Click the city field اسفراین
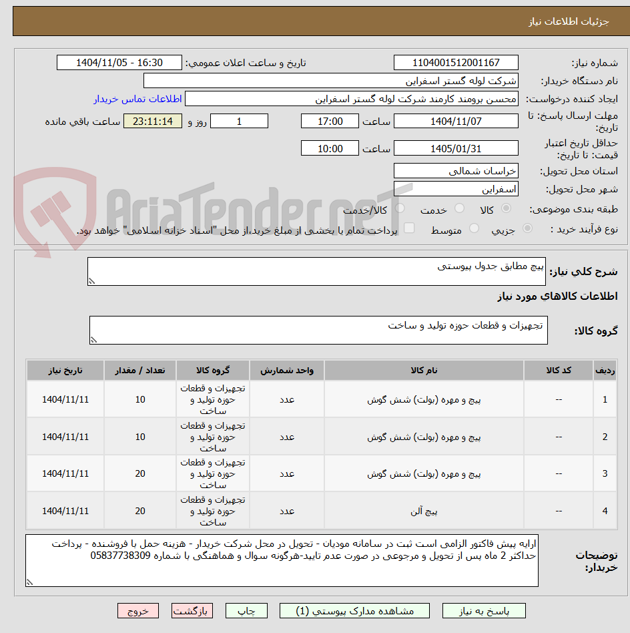Image resolution: width=630 pixels, height=633 pixels. pyautogui.click(x=456, y=188)
